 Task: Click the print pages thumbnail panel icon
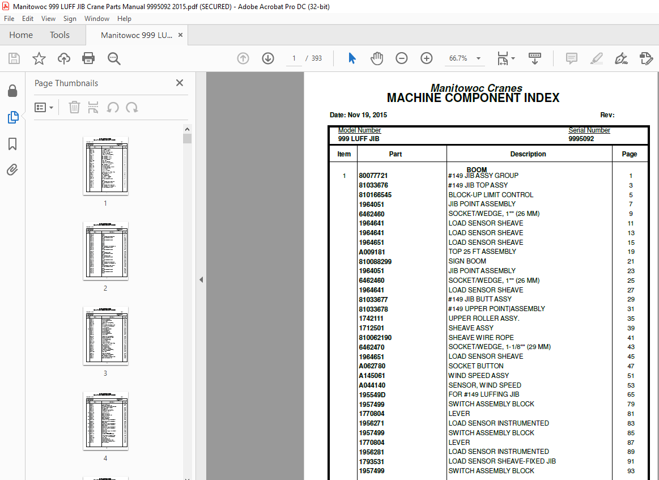tap(93, 108)
